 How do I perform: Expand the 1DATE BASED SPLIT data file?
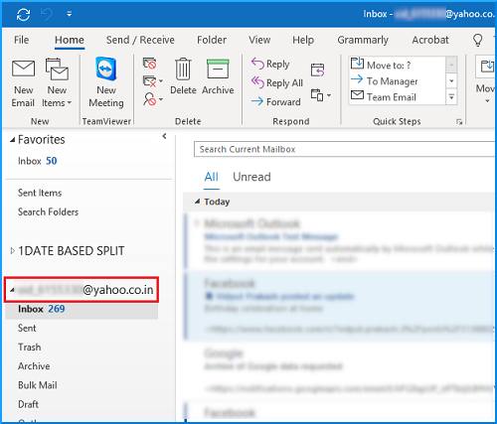[12, 250]
